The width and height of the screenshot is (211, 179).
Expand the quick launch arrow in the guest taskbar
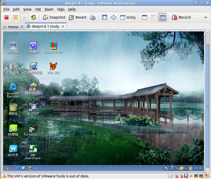click(x=35, y=168)
